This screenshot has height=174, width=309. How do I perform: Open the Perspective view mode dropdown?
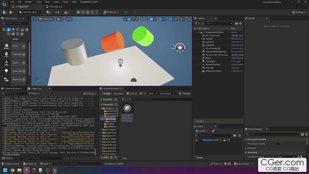point(46,19)
